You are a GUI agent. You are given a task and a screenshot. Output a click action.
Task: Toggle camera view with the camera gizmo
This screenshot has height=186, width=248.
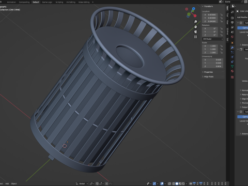click(x=195, y=32)
